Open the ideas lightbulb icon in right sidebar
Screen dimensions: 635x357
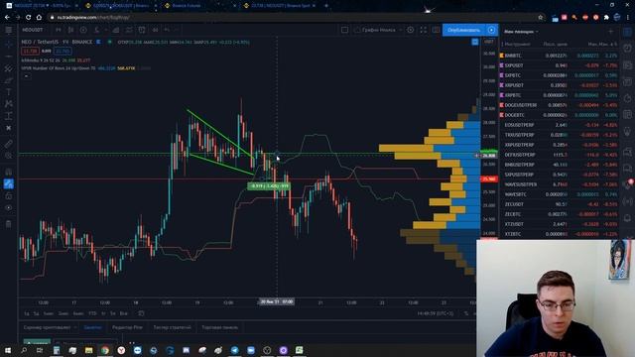[x=627, y=132]
